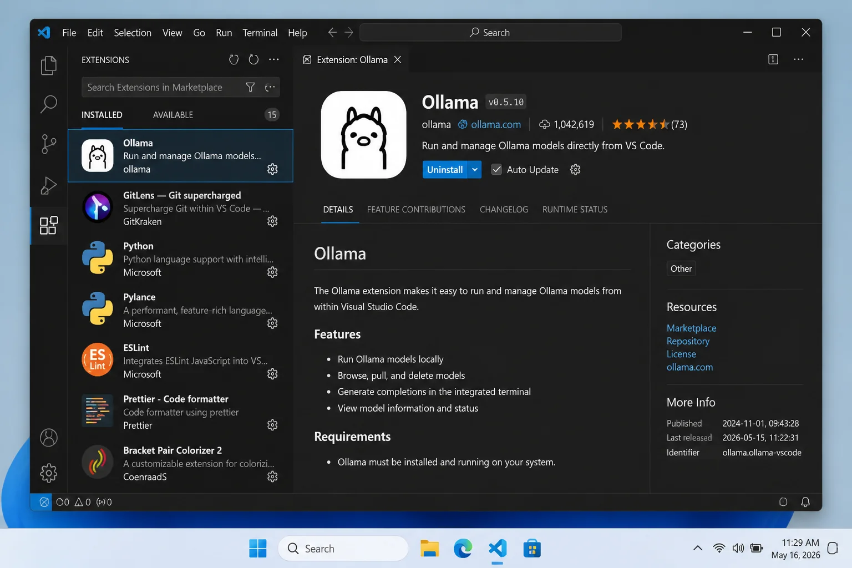Close the Extension: Ollama tab
This screenshot has width=852, height=568.
pos(398,59)
